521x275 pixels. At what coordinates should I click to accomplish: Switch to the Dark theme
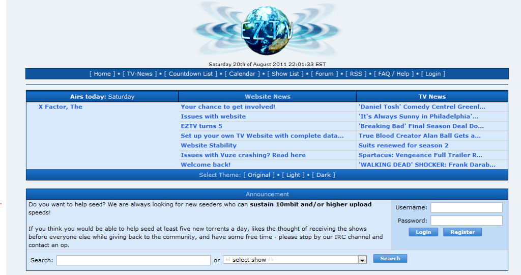[323, 175]
